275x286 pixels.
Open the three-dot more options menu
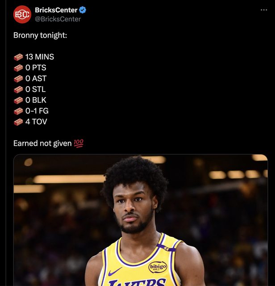[x=264, y=10]
